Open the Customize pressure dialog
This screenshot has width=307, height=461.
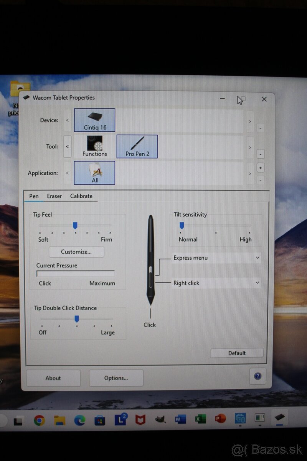click(x=76, y=252)
